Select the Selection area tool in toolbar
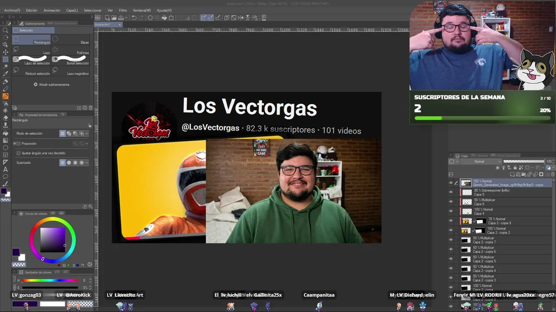 click(x=6, y=59)
